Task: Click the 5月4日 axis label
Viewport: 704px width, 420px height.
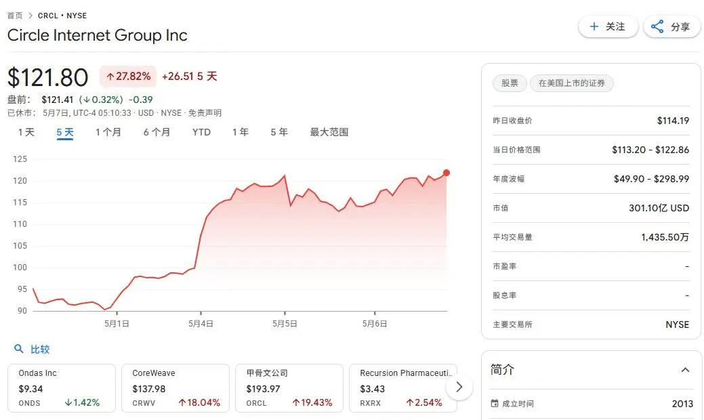Action: click(201, 324)
